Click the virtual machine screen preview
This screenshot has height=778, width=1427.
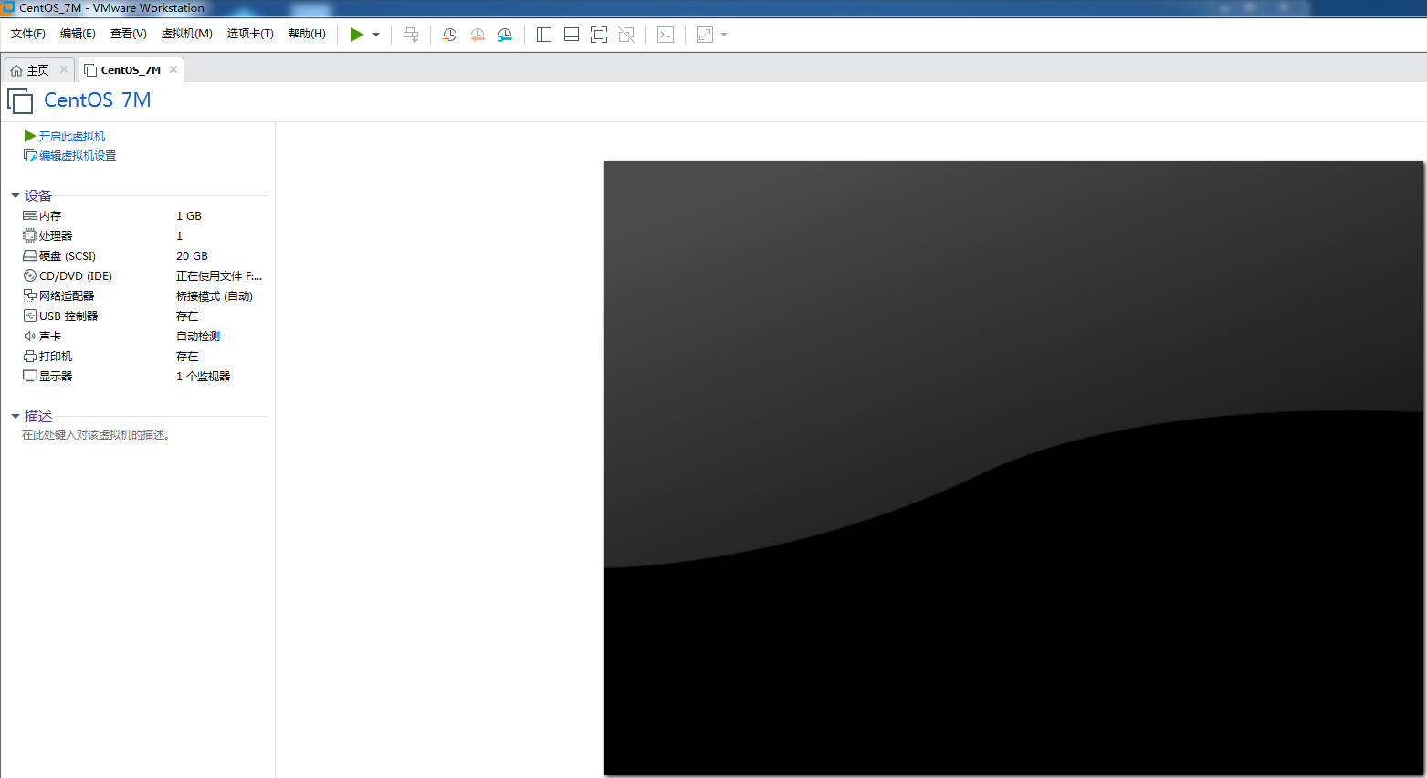coord(1013,469)
